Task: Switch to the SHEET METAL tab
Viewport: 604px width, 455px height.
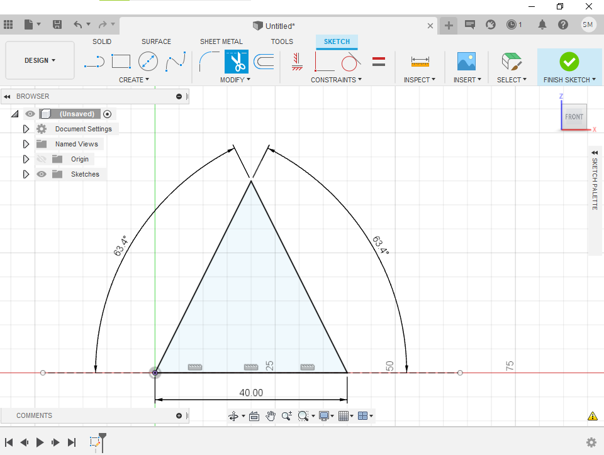Action: 221,41
